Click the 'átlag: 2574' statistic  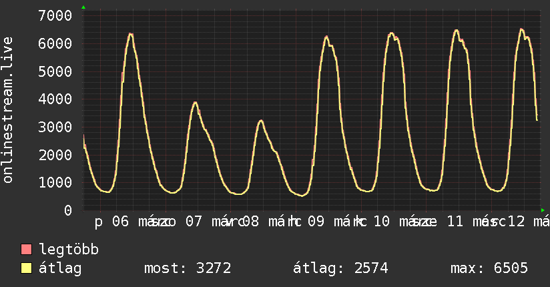pyautogui.click(x=340, y=269)
